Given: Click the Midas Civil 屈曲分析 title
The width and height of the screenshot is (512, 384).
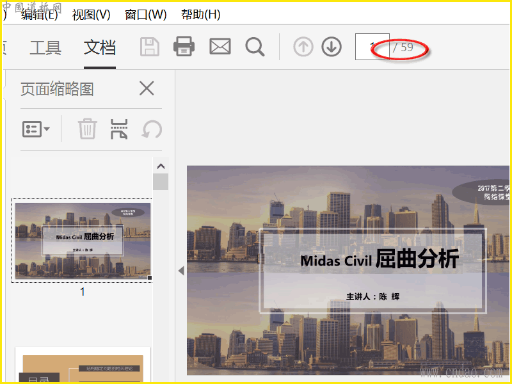Looking at the screenshot, I should coord(380,259).
